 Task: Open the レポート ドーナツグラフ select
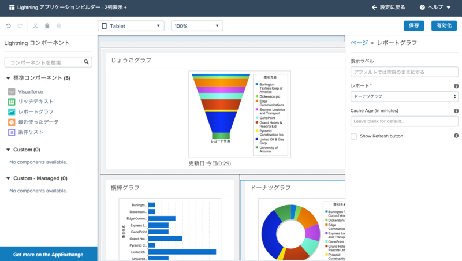tap(404, 96)
